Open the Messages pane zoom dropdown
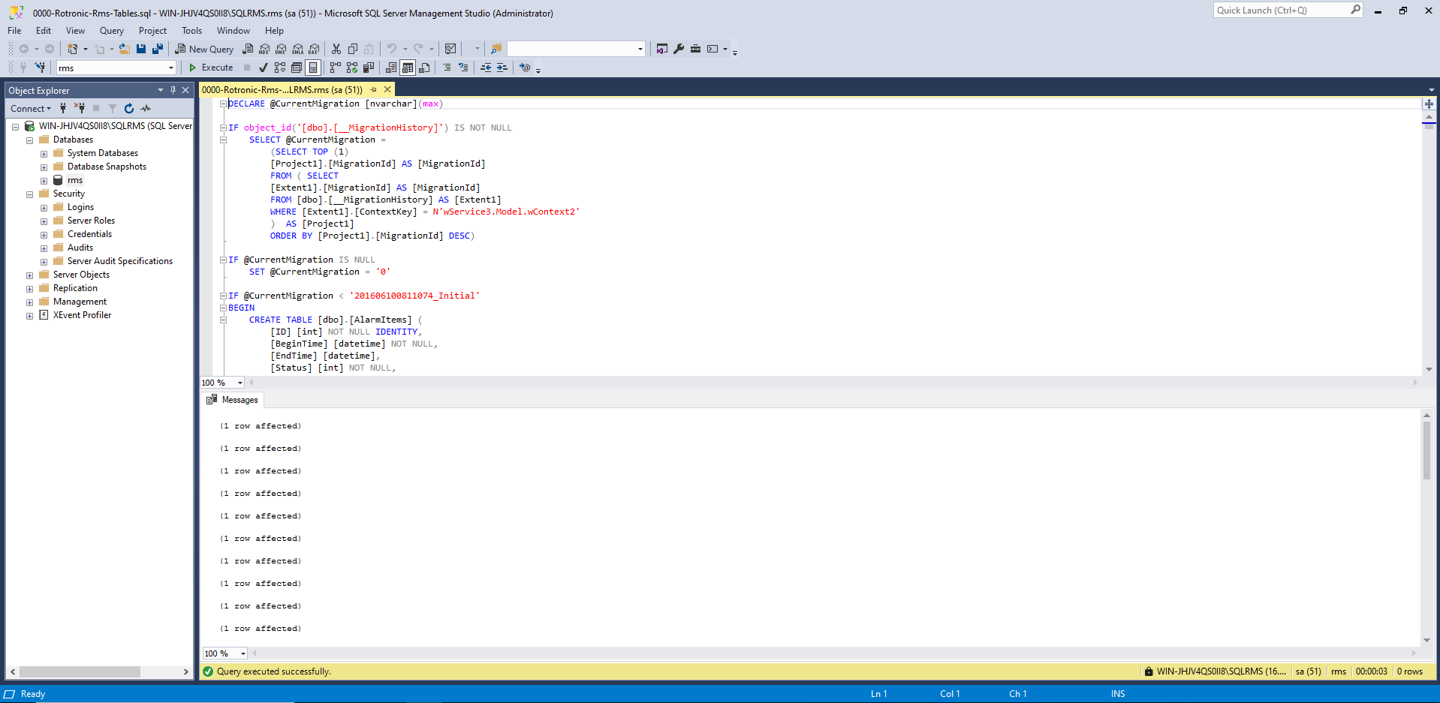The height and width of the screenshot is (703, 1440). click(x=225, y=653)
